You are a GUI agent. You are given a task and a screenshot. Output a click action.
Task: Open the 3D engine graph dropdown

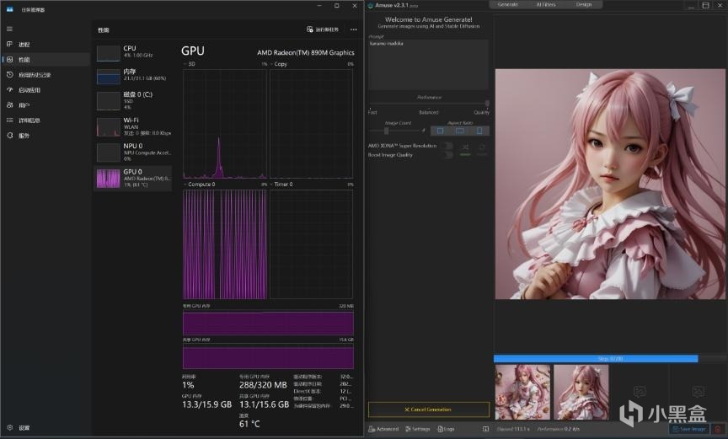point(189,64)
